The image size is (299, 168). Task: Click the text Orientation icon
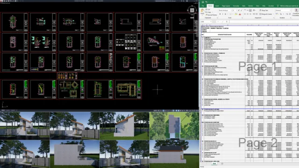(254, 10)
